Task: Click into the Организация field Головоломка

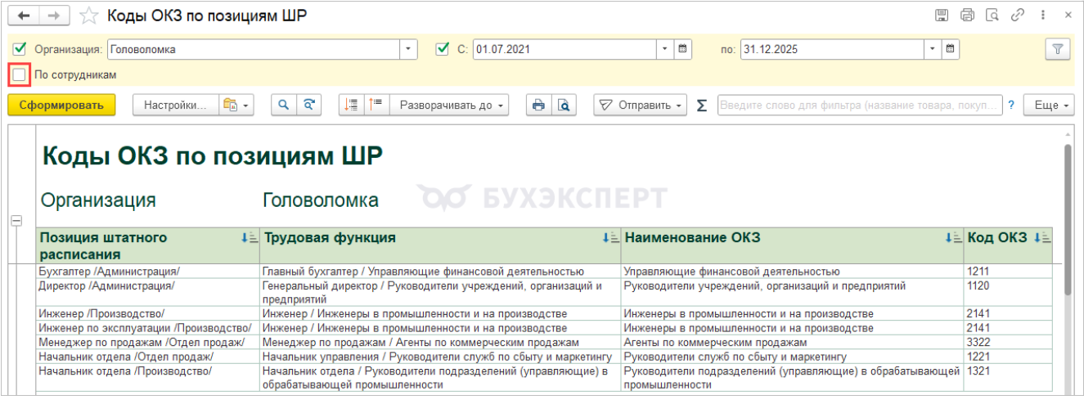Action: point(254,49)
